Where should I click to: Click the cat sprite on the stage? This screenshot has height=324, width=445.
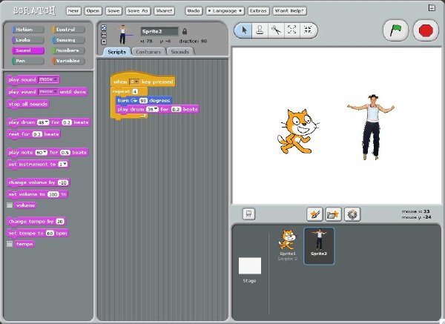297,131
